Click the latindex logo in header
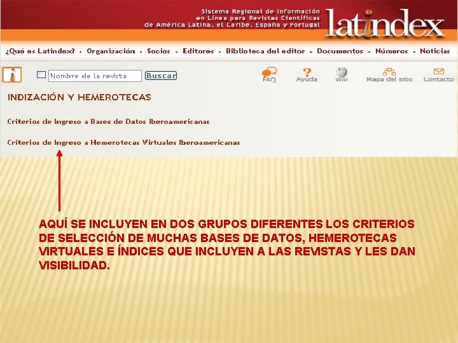Image resolution: width=458 pixels, height=343 pixels. click(x=385, y=23)
